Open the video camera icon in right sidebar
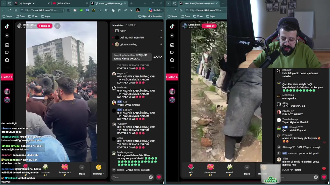Screen dimensions: 330x185 point(172,52)
